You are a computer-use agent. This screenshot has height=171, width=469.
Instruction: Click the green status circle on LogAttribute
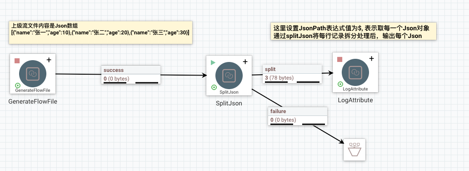point(340,84)
